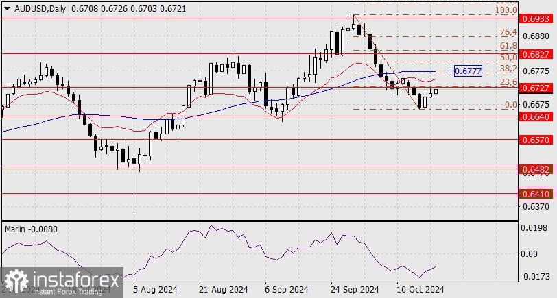This screenshot has width=557, height=298.
Task: Click the 24 Sep 2024 date label
Action: 355,289
